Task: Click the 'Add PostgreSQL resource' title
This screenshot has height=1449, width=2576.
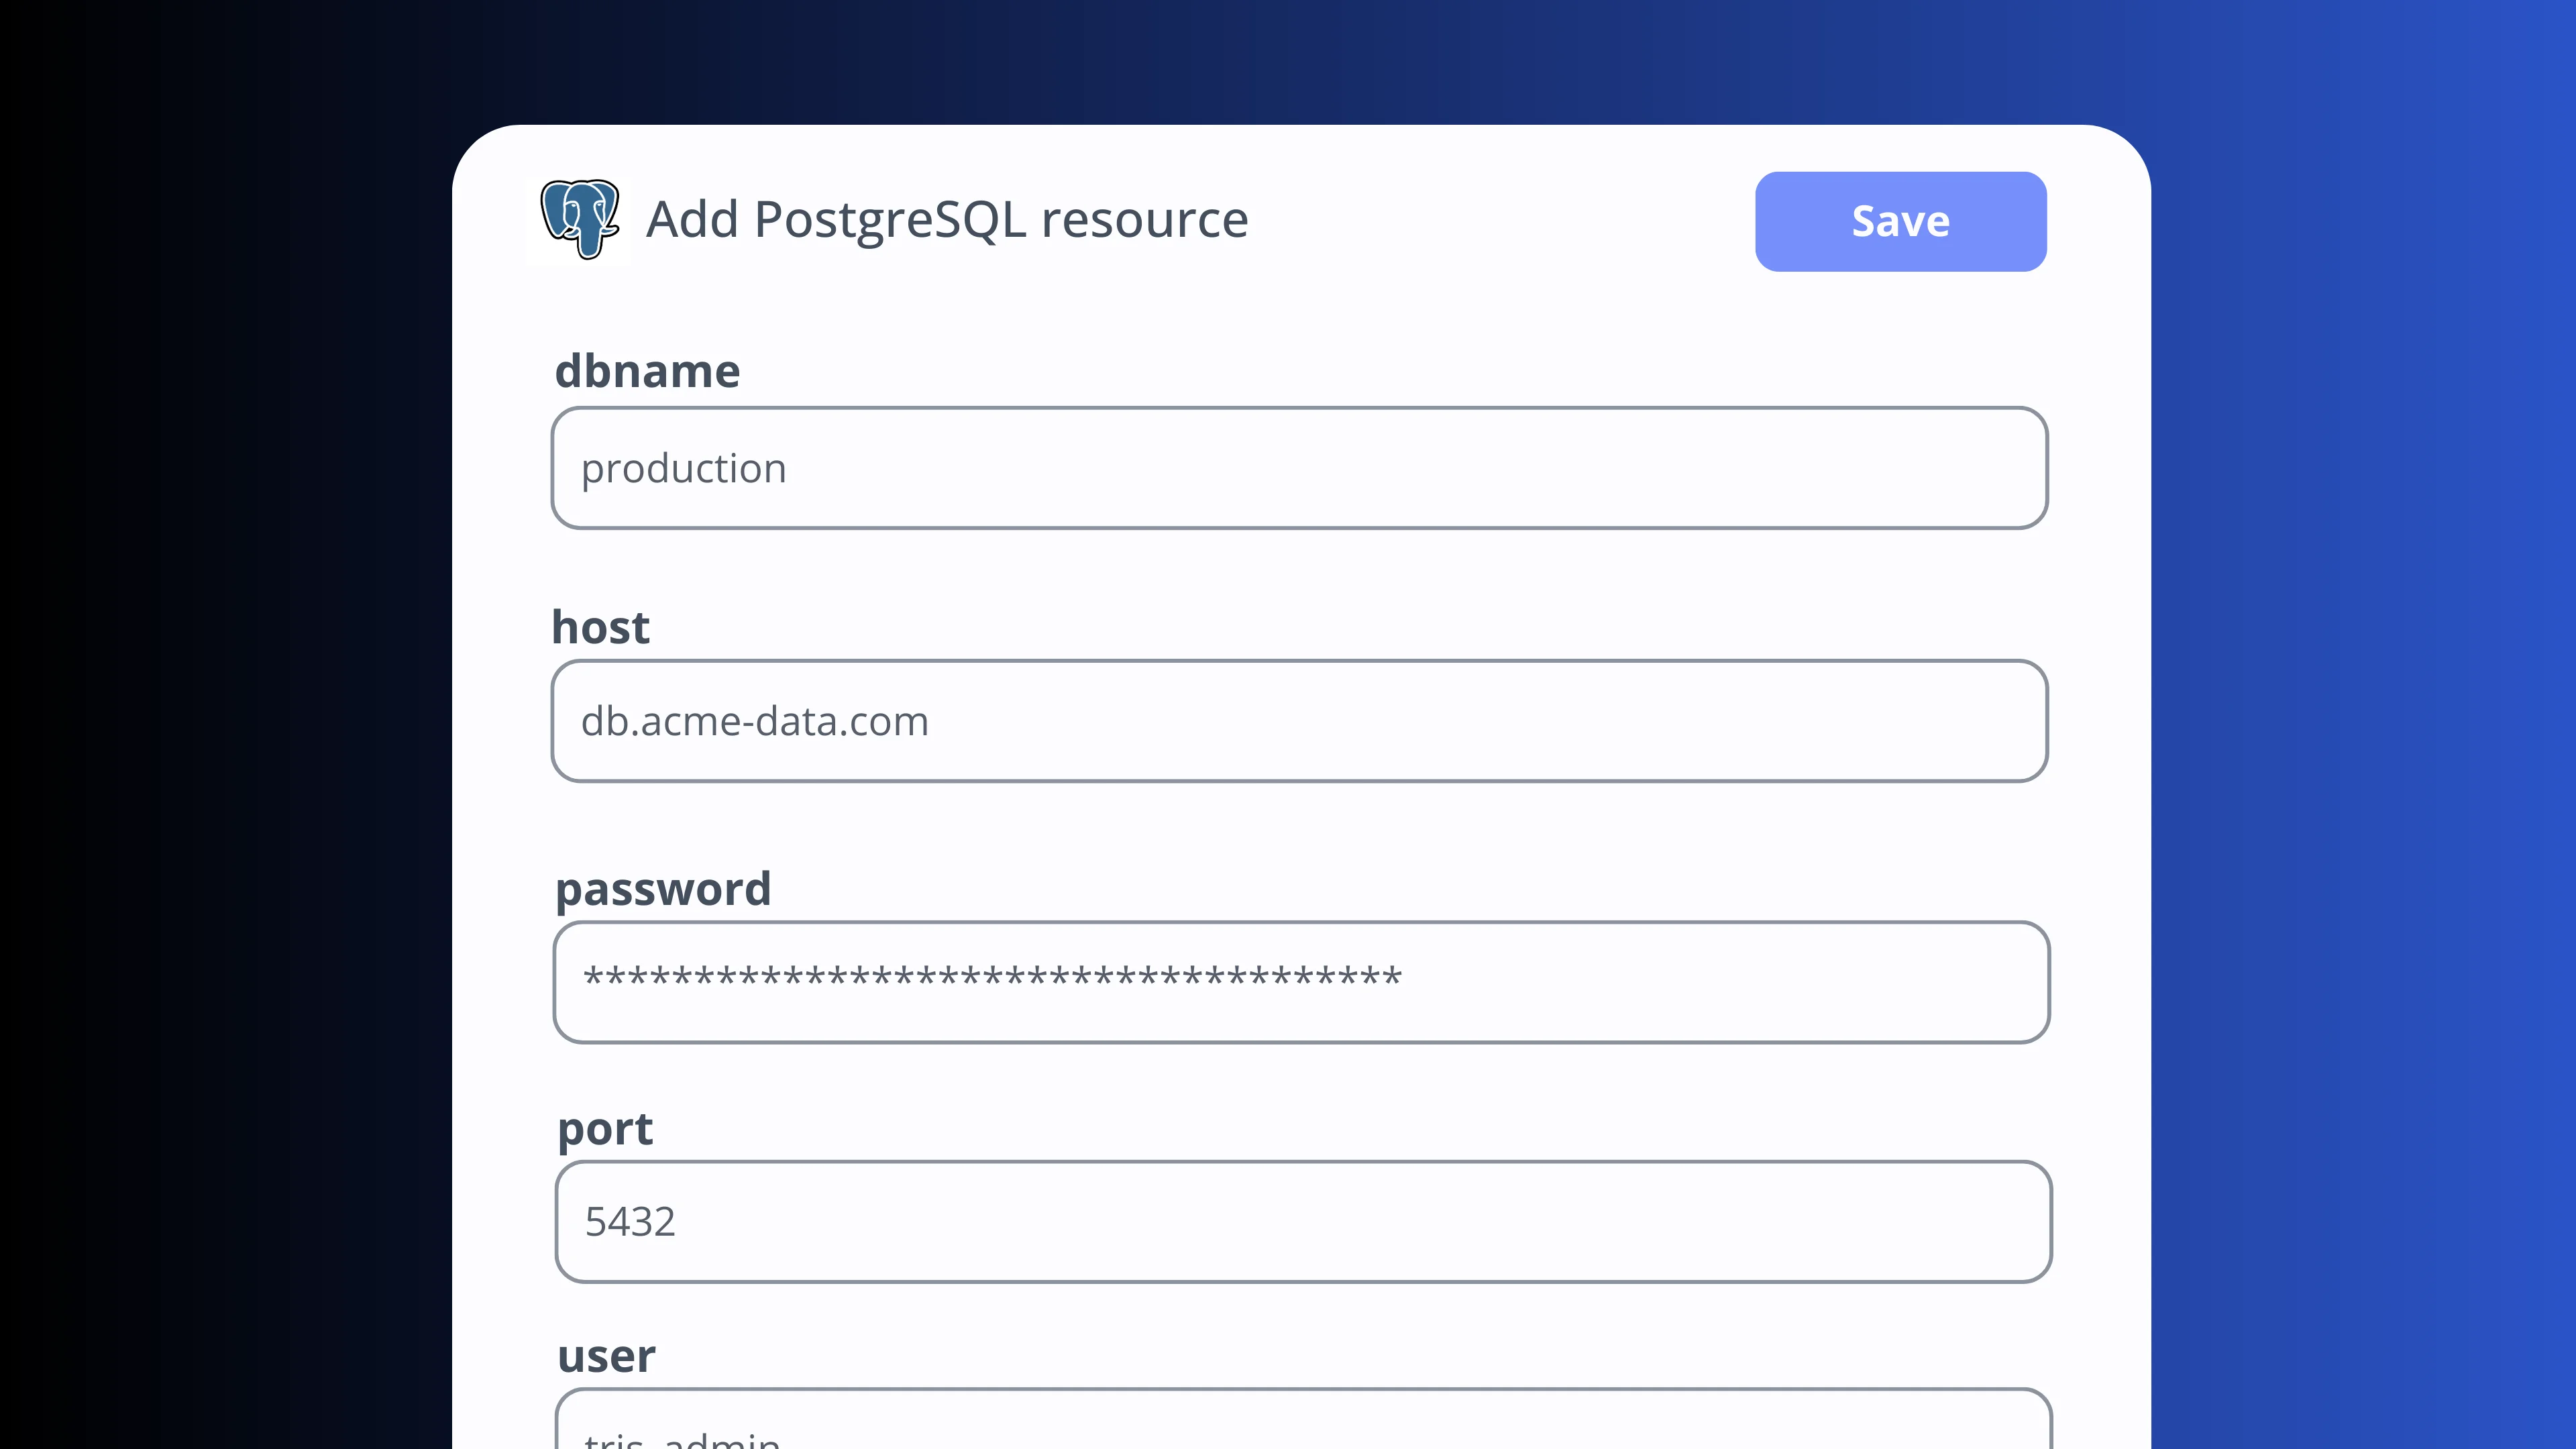Action: (x=946, y=219)
